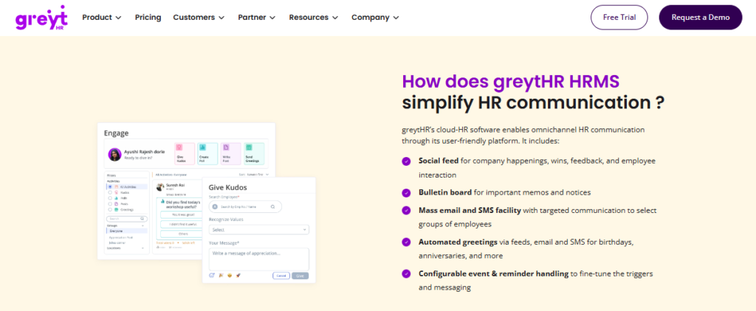Image resolution: width=756 pixels, height=311 pixels.
Task: Insert the smiley face emoji
Action: click(230, 275)
